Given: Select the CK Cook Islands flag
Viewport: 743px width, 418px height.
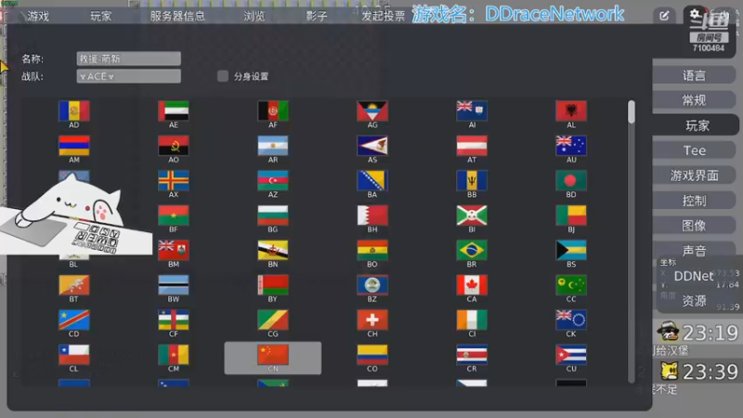Looking at the screenshot, I should pos(571,320).
